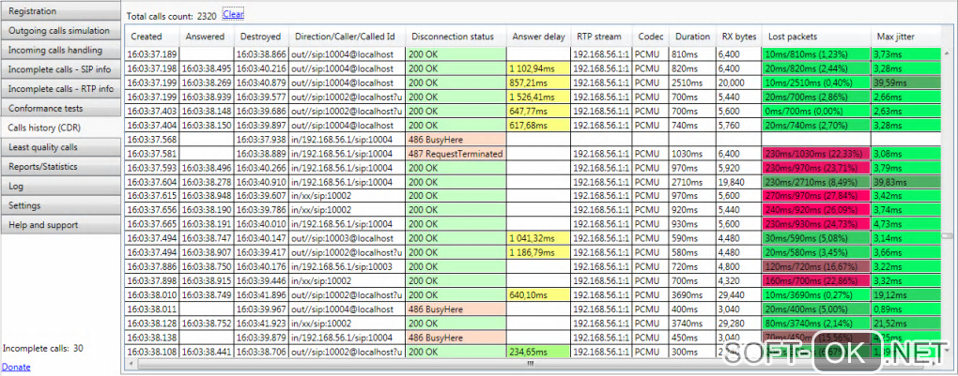Open the Settings tab
The height and width of the screenshot is (376, 958).
click(60, 205)
